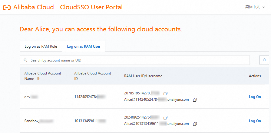This screenshot has width=271, height=133.
Task: Select RAM user ID starting 20785195142783
Action: [x=142, y=93]
